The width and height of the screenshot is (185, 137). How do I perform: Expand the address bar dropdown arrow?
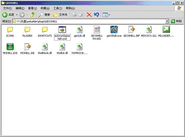pyautogui.click(x=167, y=21)
